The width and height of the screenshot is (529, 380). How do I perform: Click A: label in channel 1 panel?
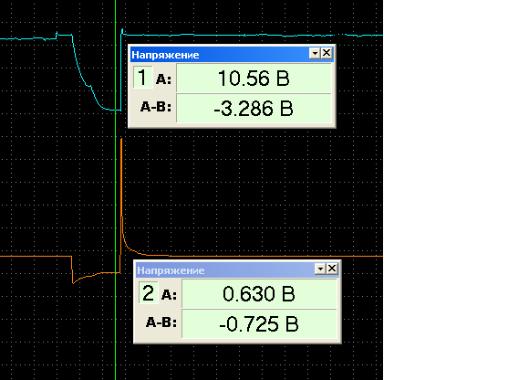[x=163, y=79]
